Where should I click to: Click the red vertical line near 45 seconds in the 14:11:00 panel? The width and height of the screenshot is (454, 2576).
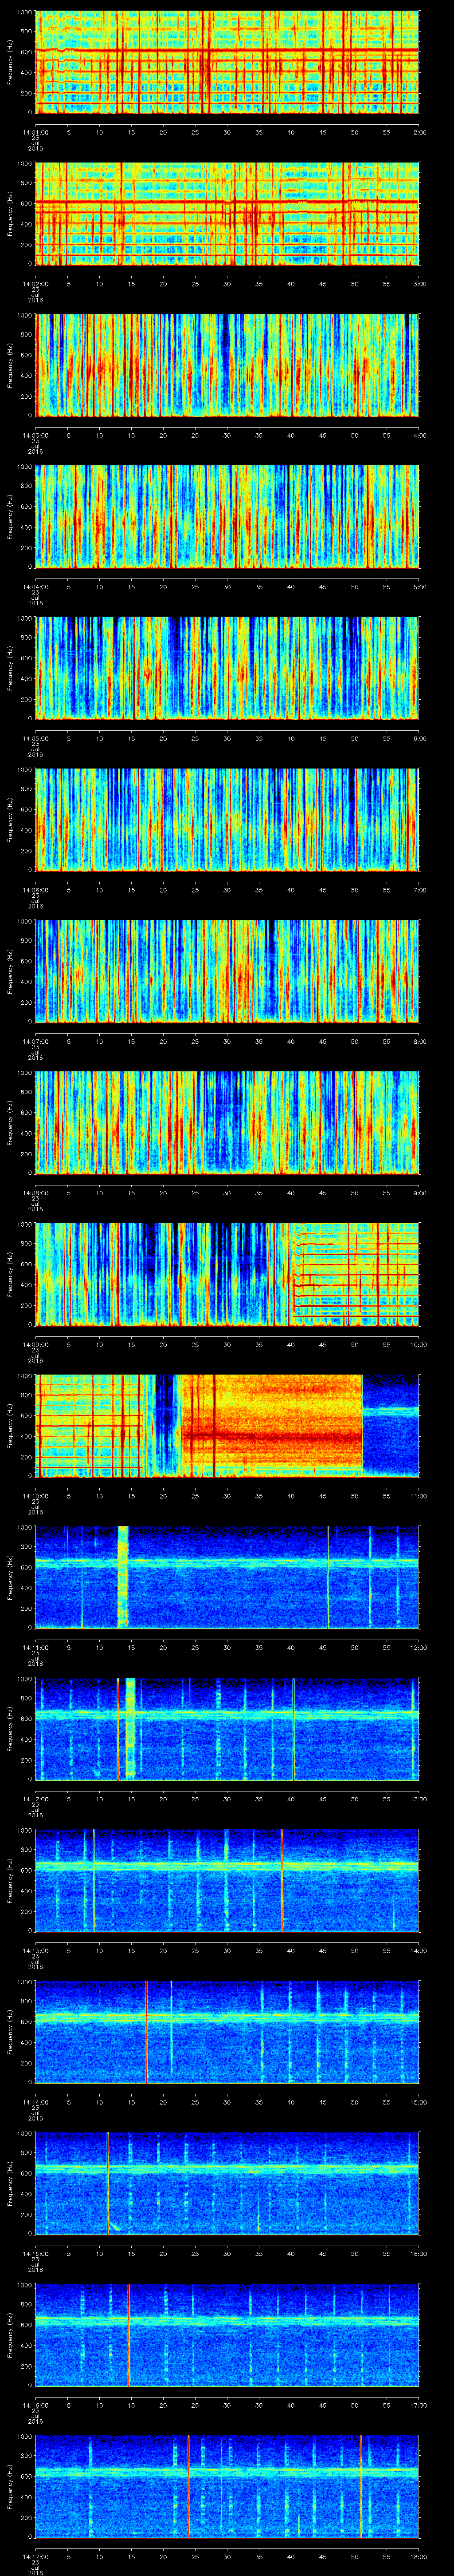point(327,1578)
